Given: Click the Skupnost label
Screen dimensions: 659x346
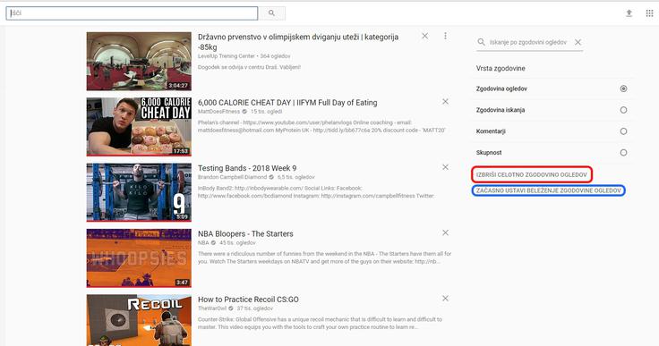Looking at the screenshot, I should 489,152.
